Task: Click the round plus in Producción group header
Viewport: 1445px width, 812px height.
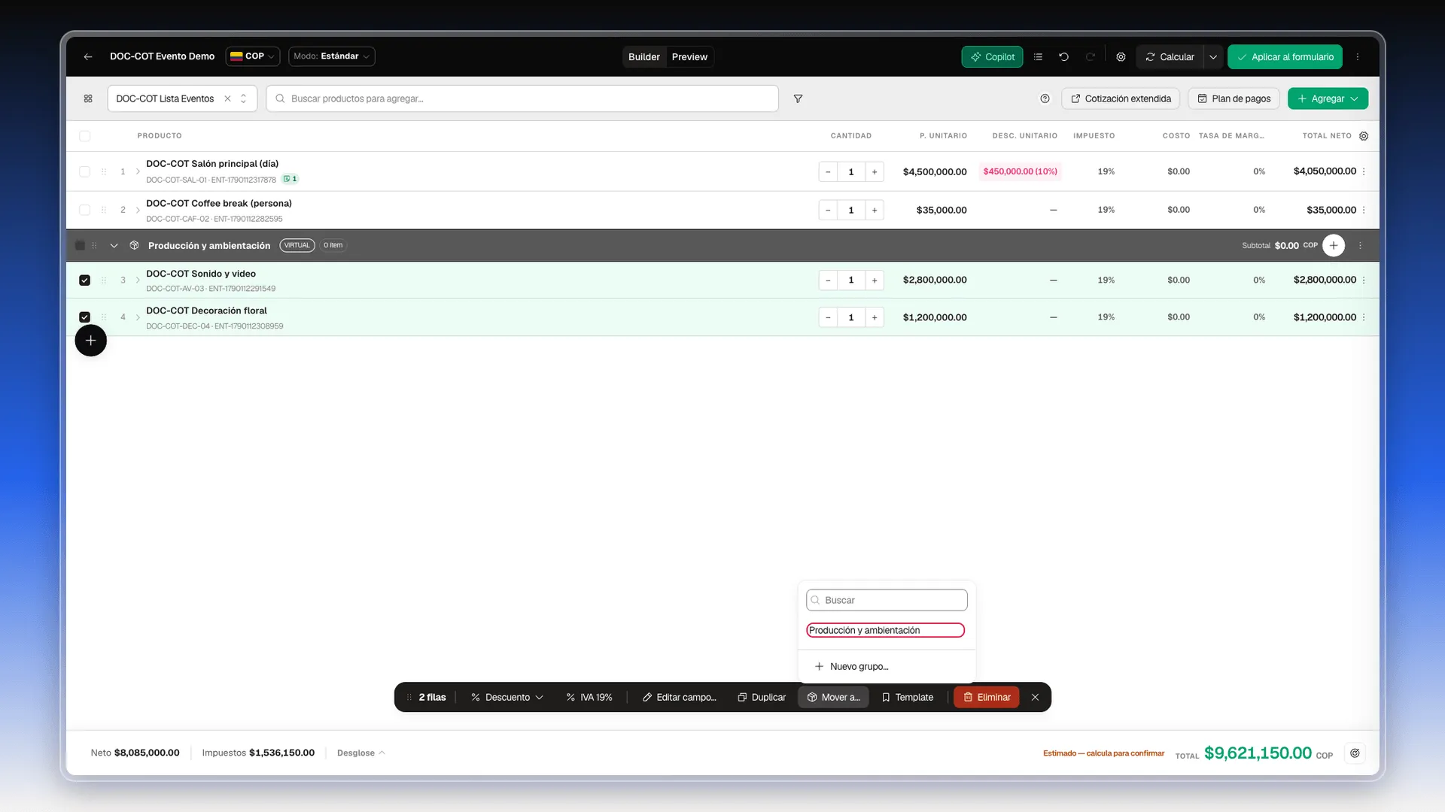Action: [x=1334, y=245]
